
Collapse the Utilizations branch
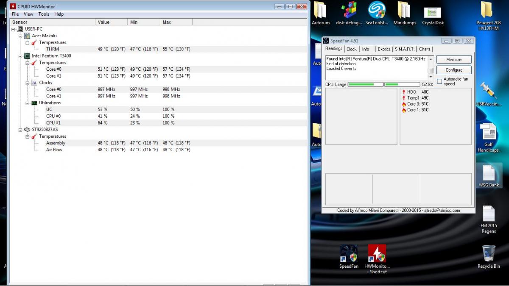click(28, 103)
